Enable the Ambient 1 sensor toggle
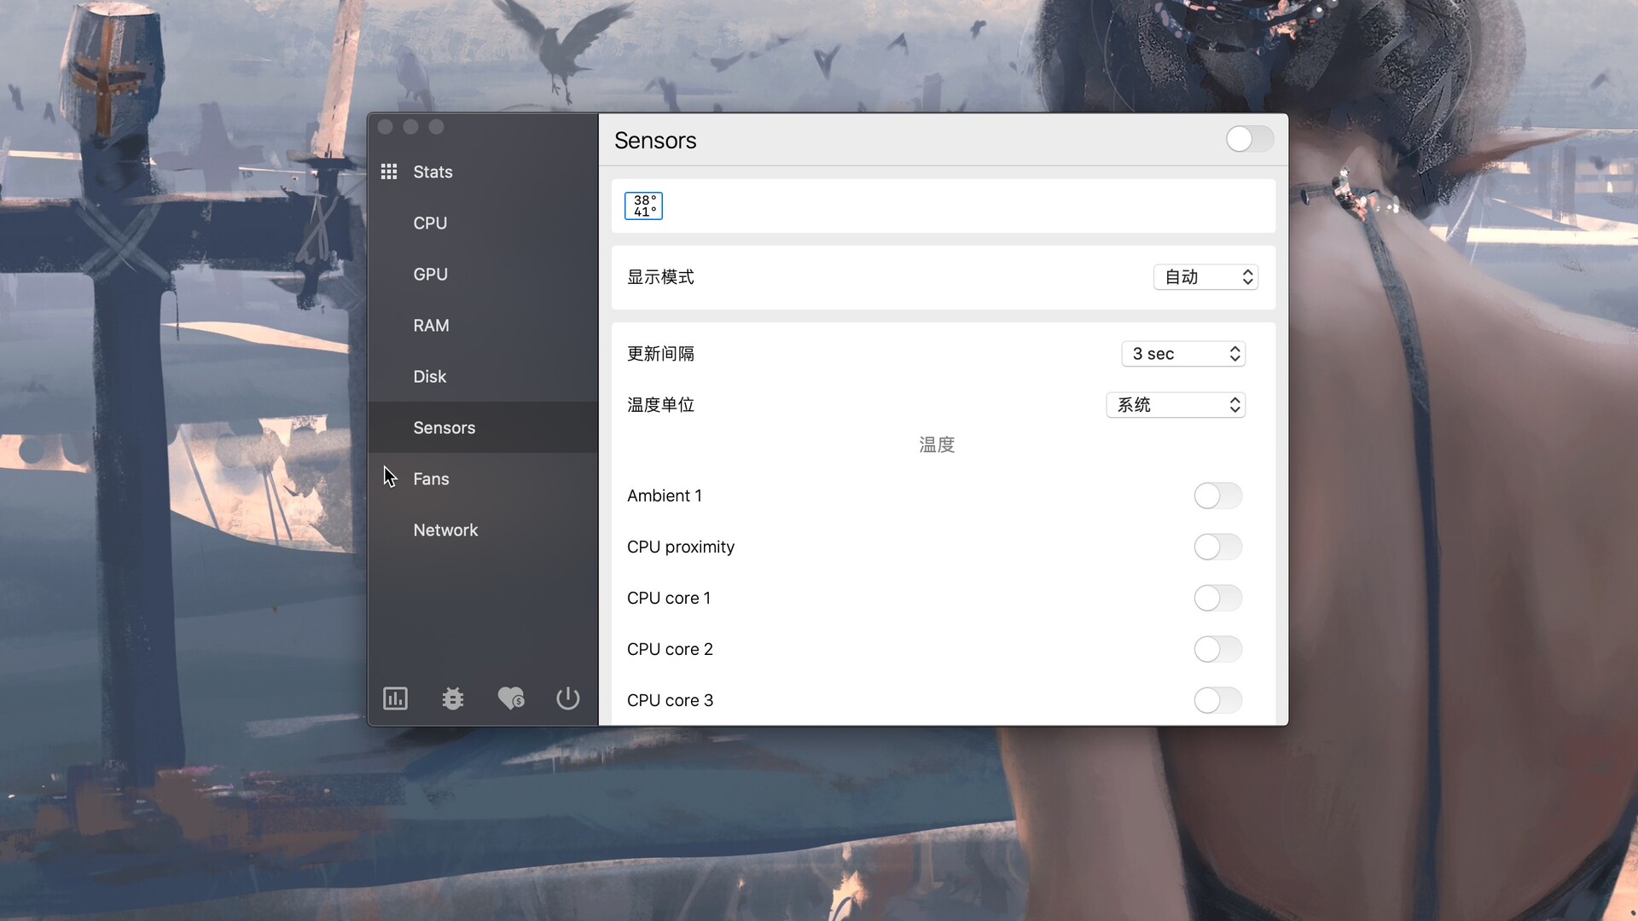 pyautogui.click(x=1217, y=495)
